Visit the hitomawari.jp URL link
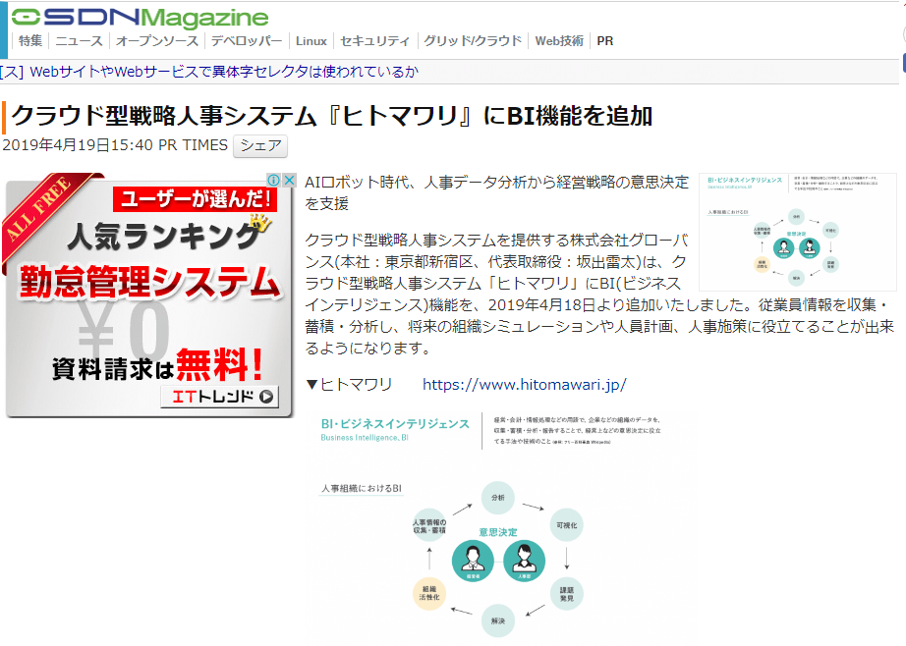This screenshot has width=906, height=646. (x=524, y=384)
